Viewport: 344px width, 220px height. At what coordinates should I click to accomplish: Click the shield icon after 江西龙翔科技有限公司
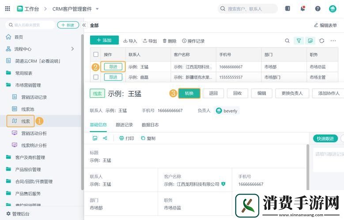(x=223, y=184)
